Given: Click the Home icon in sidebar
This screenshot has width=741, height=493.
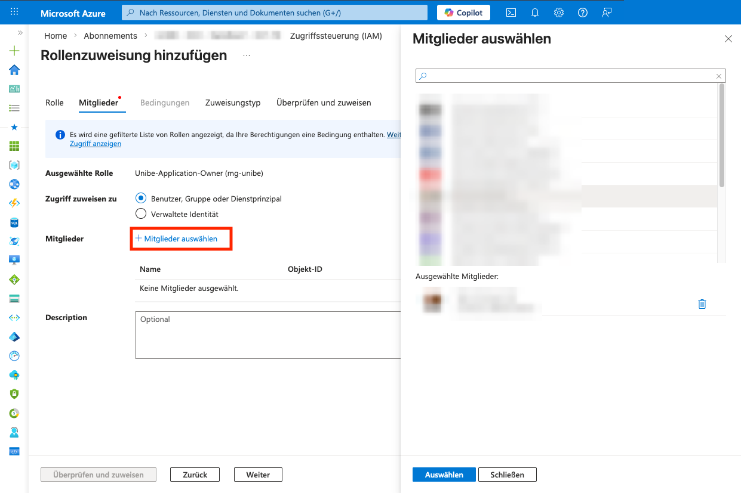Looking at the screenshot, I should click(14, 70).
